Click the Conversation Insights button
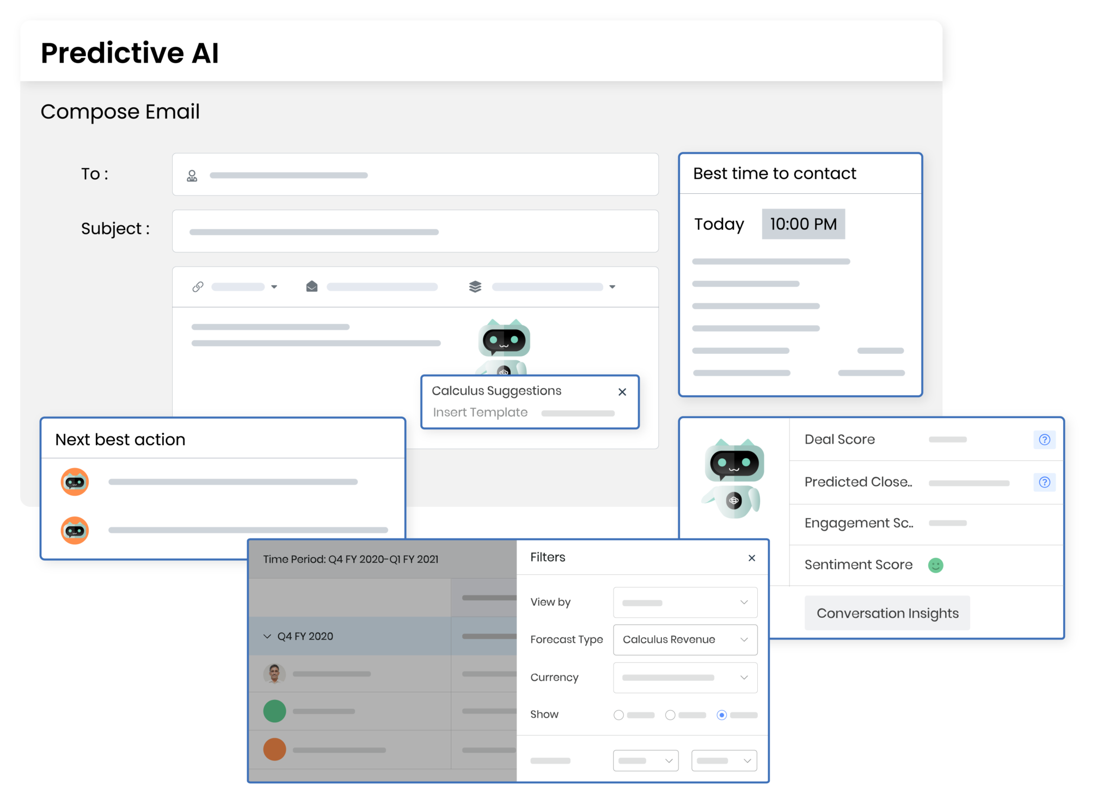The height and width of the screenshot is (811, 1115). pyautogui.click(x=887, y=613)
